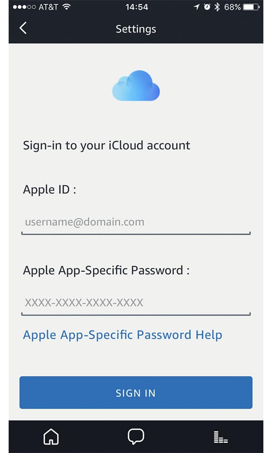
Task: Tap the Bluetooth status bar icon
Action: point(217,7)
